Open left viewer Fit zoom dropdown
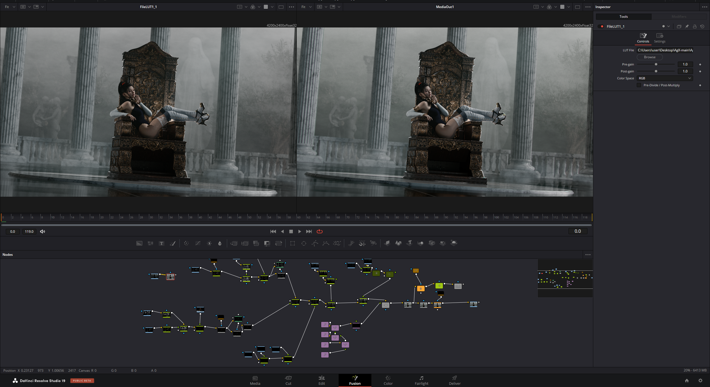 coord(10,7)
